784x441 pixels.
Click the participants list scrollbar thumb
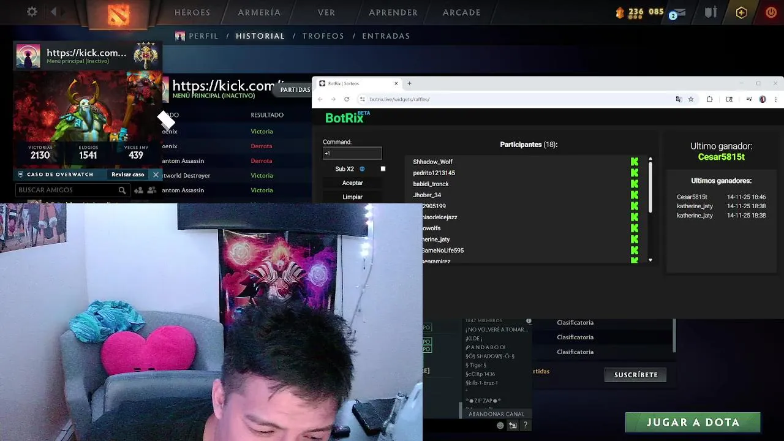650,187
